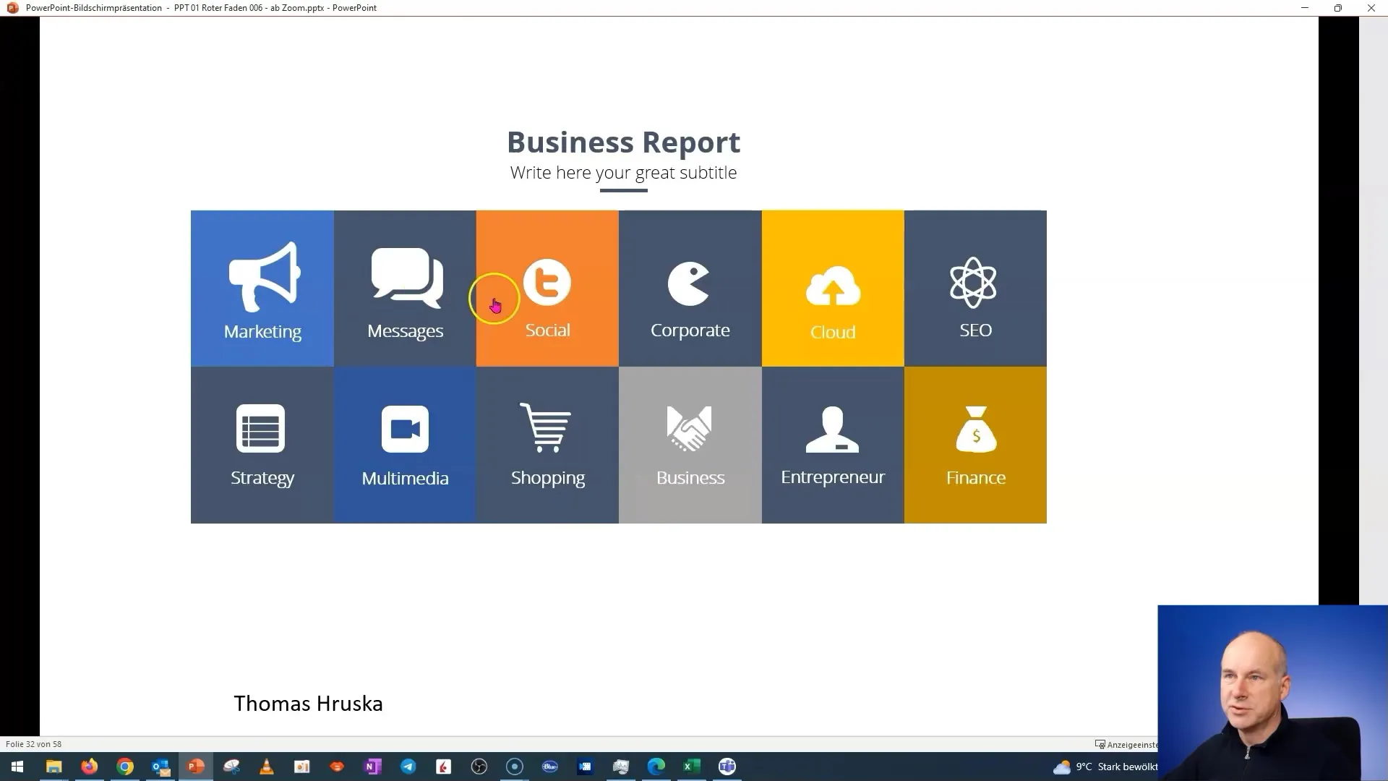Select the Shopping cart icon
Viewport: 1388px width, 781px height.
tap(548, 428)
